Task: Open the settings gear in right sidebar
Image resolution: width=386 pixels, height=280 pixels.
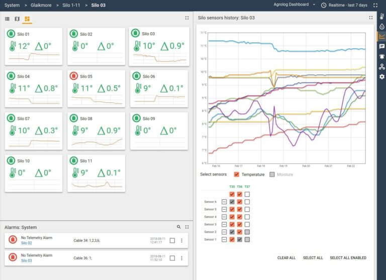Action: [x=382, y=77]
